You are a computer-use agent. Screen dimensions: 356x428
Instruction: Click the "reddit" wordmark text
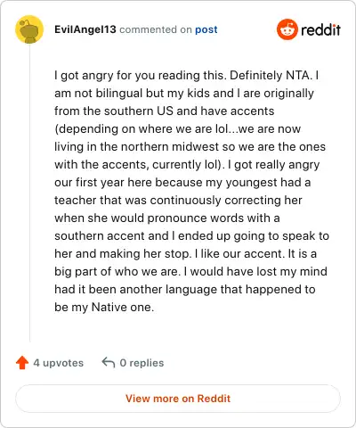tap(320, 29)
